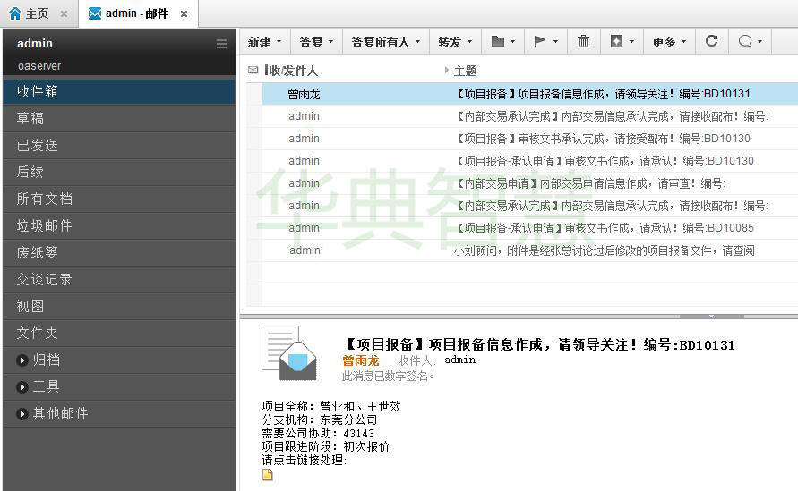
Task: Open 文件夹 in sidebar
Action: (x=119, y=333)
